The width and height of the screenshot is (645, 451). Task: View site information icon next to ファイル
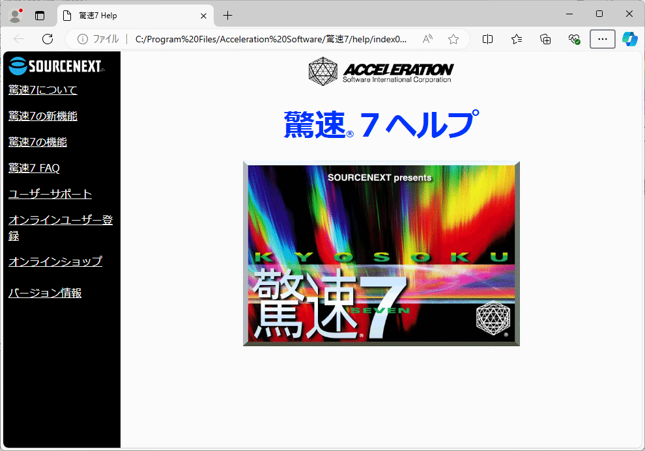pyautogui.click(x=83, y=39)
